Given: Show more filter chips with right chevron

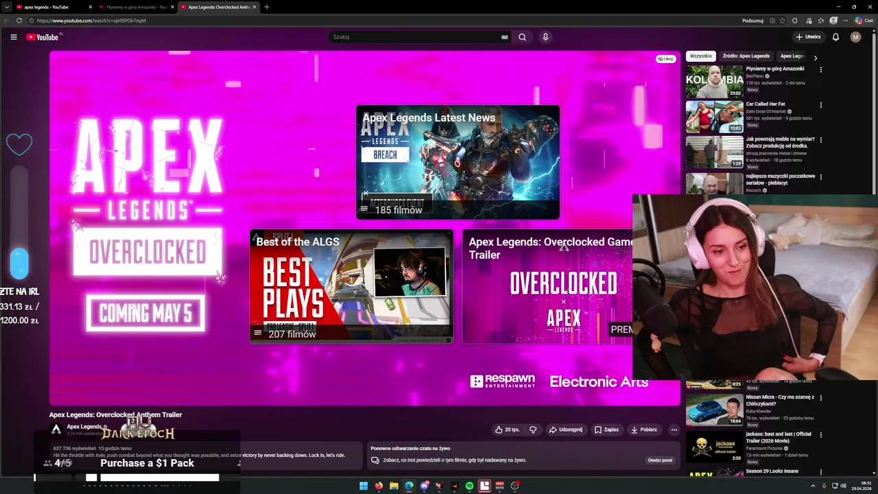Looking at the screenshot, I should pyautogui.click(x=815, y=58).
